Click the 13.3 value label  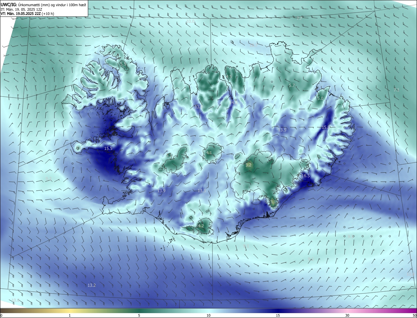click(202, 191)
